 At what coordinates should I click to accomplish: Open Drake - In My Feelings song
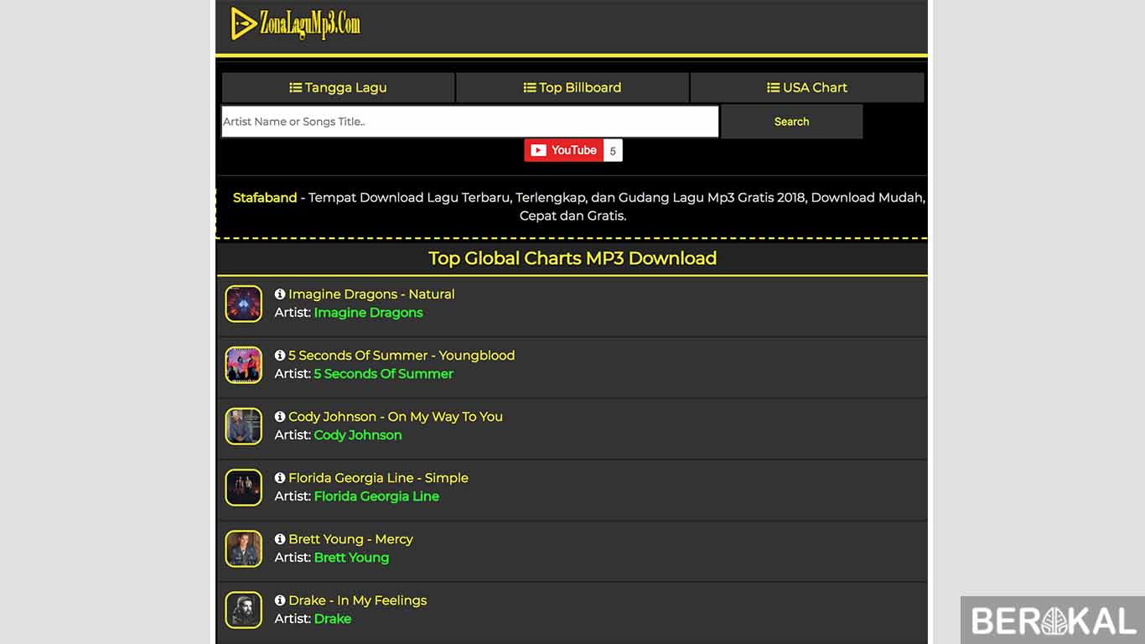click(357, 600)
